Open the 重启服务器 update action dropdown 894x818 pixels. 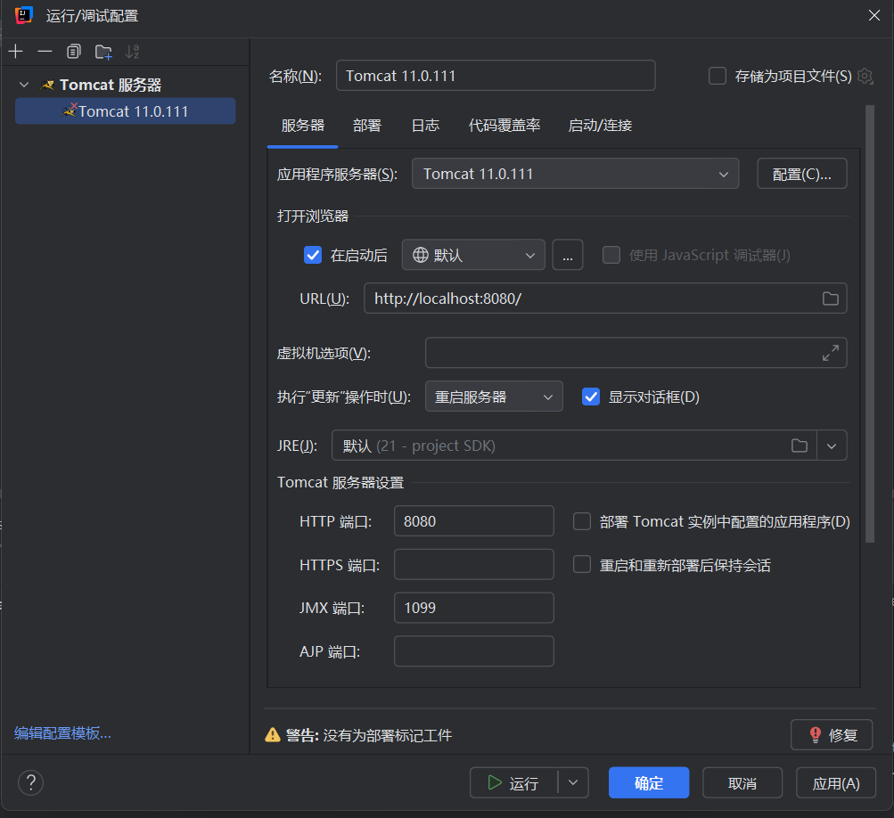tap(494, 397)
